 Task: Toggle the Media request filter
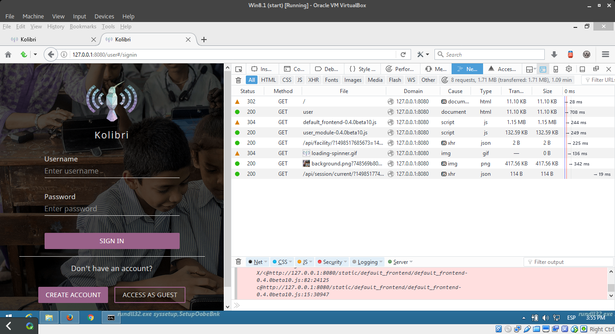point(375,80)
